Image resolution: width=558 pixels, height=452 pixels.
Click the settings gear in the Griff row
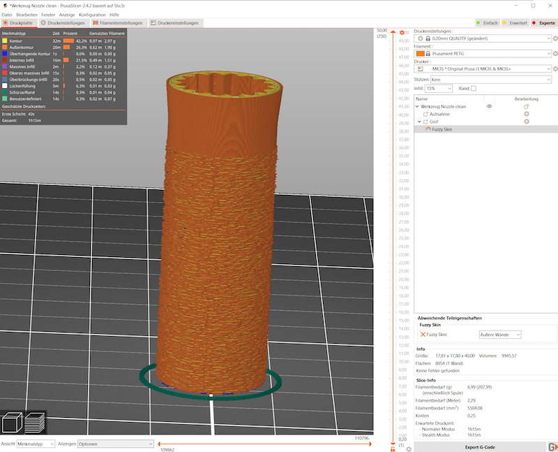pos(527,121)
